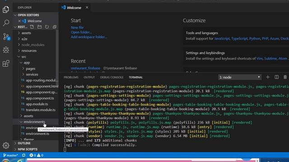Click the Atom keybindings link

(x=283, y=58)
